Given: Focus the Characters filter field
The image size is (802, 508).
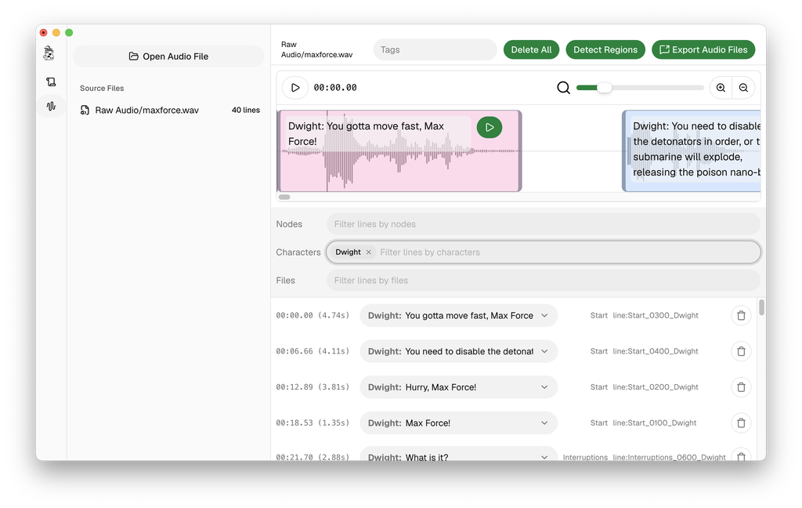Looking at the screenshot, I should point(543,252).
